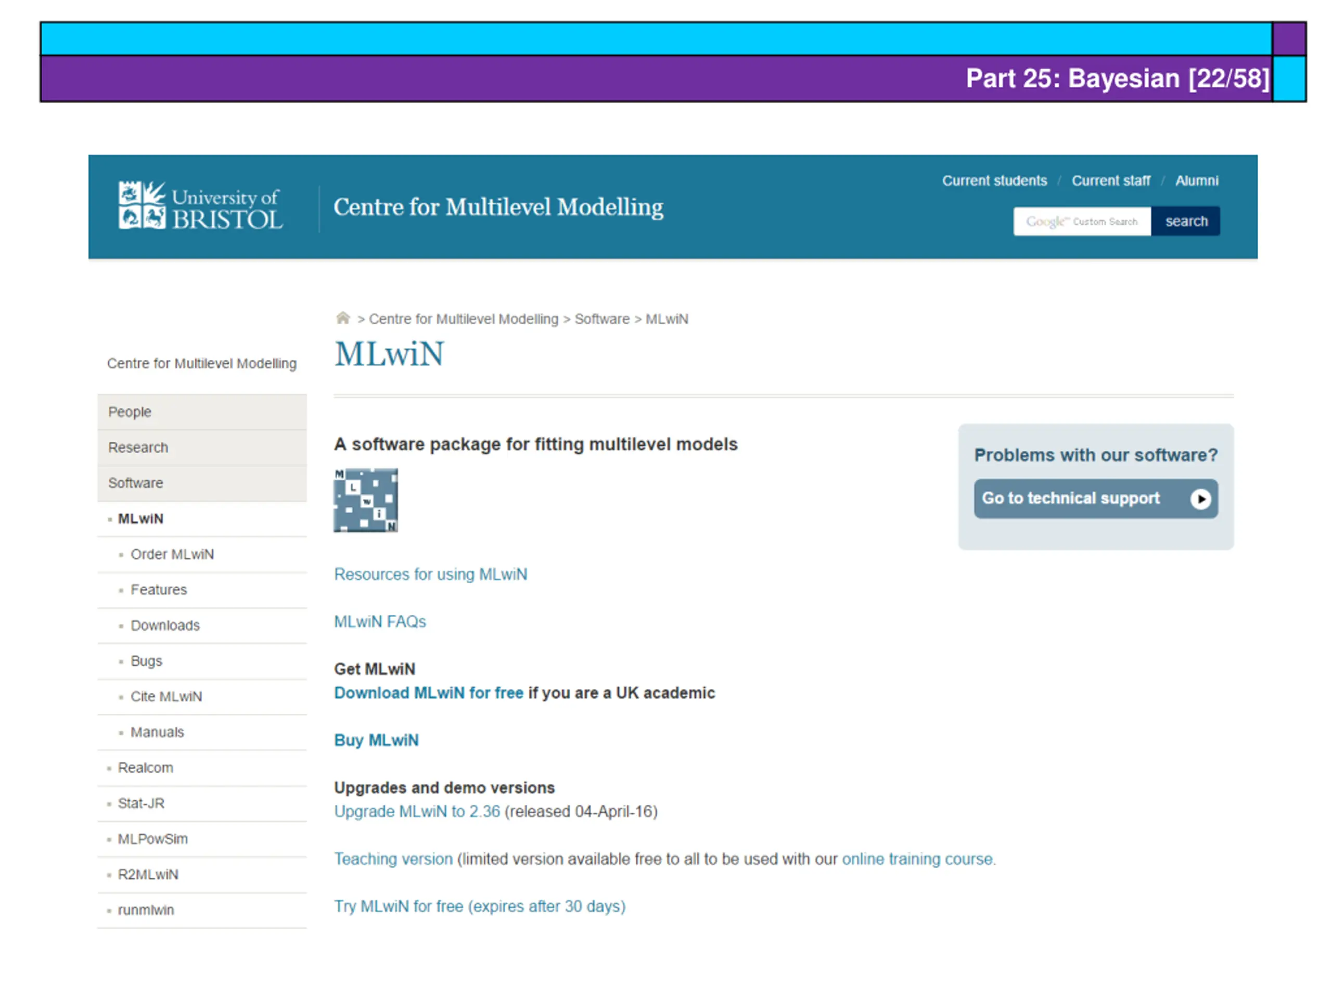Open Bugs sidebar item
Image resolution: width=1332 pixels, height=999 pixels.
pos(202,661)
